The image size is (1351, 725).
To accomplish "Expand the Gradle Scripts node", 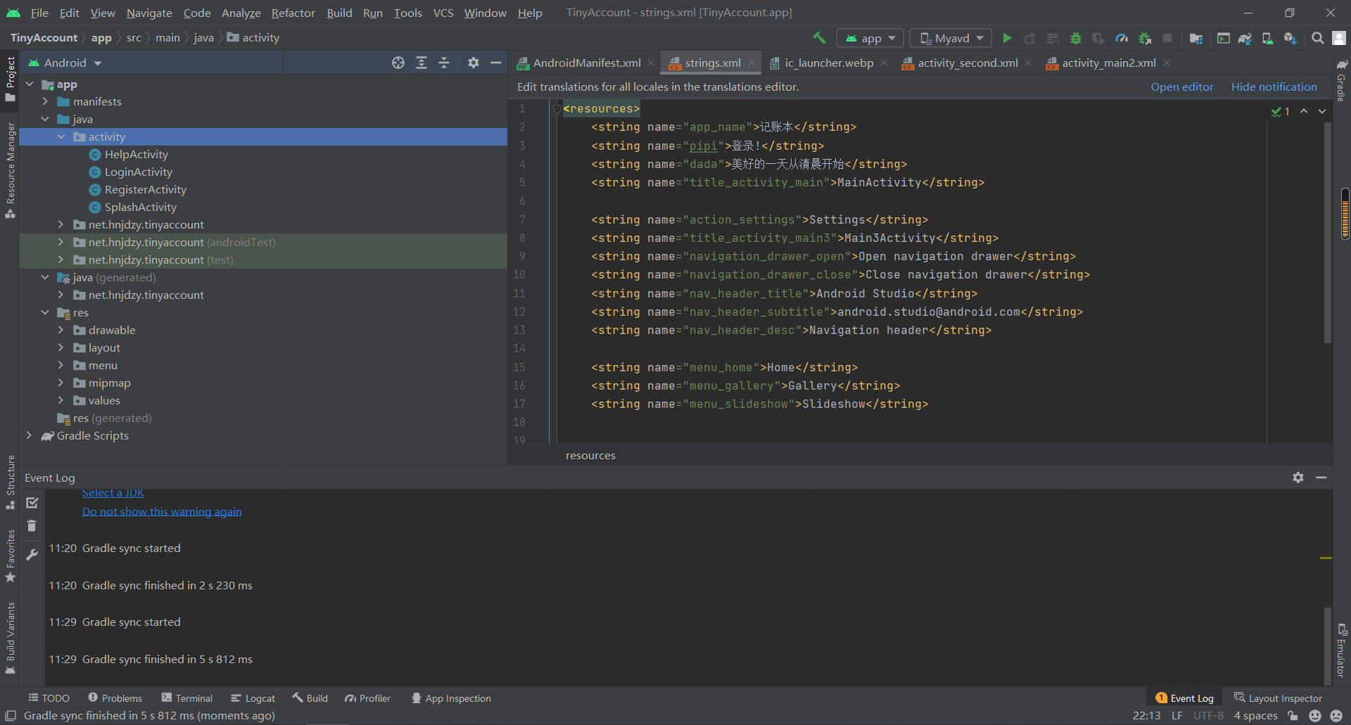I will (x=29, y=435).
